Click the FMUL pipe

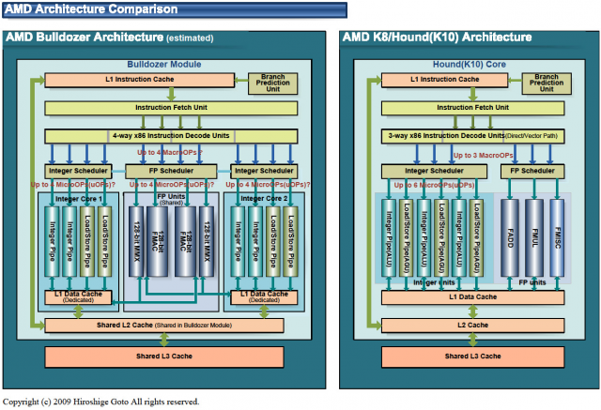[x=534, y=237]
